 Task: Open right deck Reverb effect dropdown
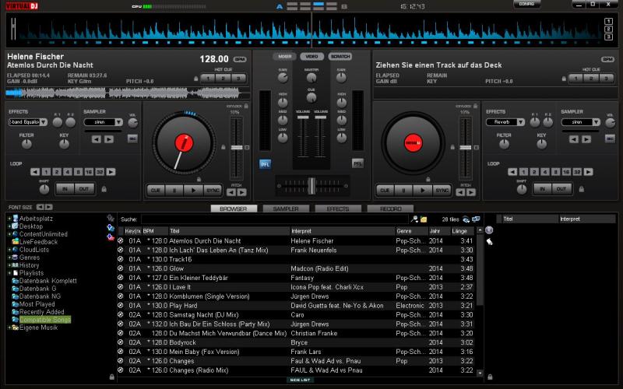pos(505,122)
